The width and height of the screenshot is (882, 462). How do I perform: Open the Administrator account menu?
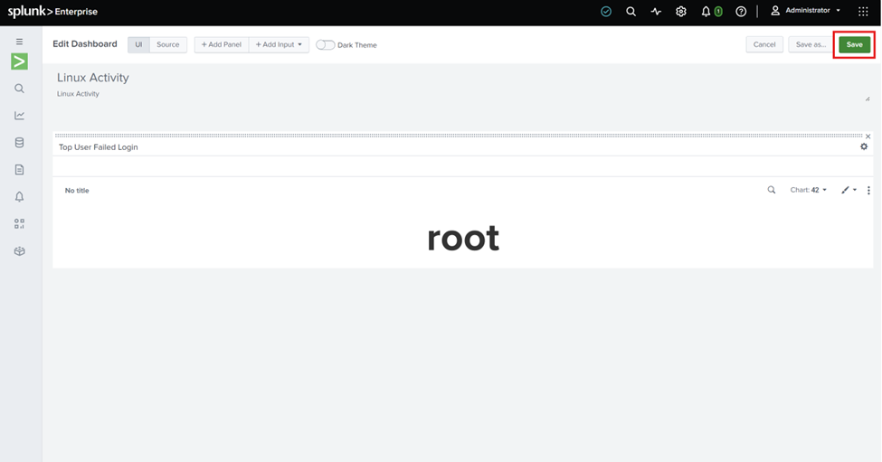(x=805, y=11)
